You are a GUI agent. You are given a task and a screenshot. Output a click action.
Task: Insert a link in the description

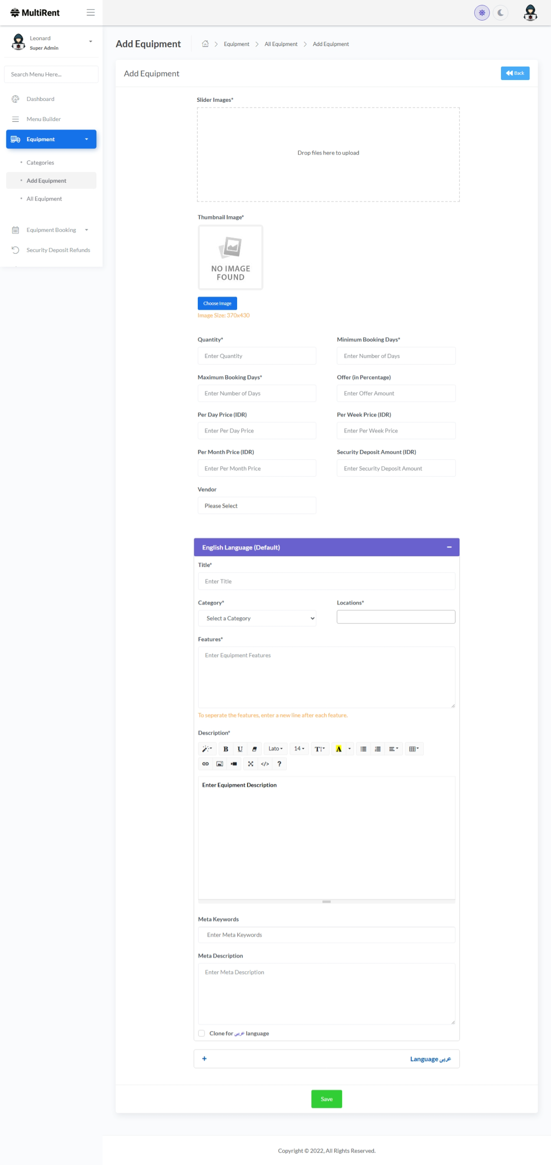point(205,764)
